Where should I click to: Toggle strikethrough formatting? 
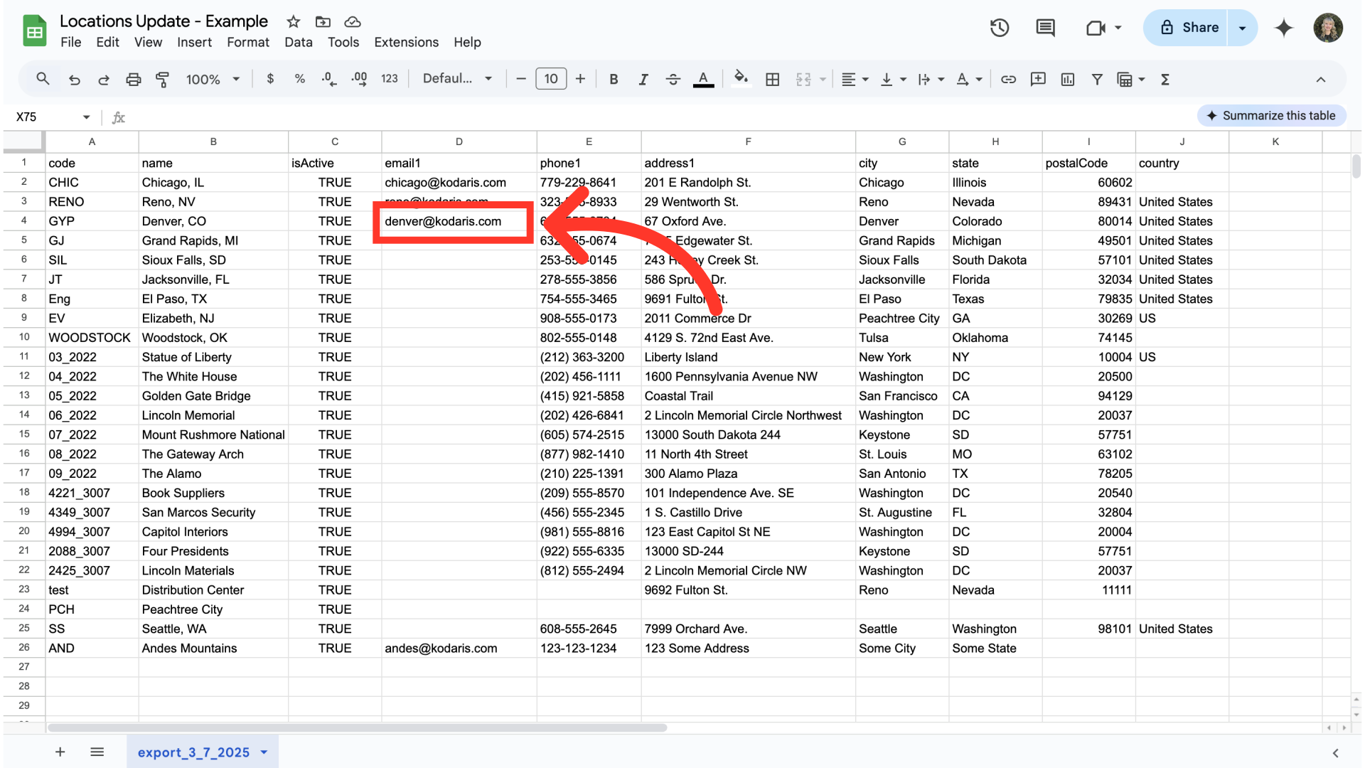coord(673,80)
